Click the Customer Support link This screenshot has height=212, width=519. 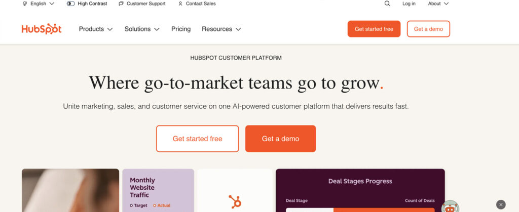click(142, 4)
